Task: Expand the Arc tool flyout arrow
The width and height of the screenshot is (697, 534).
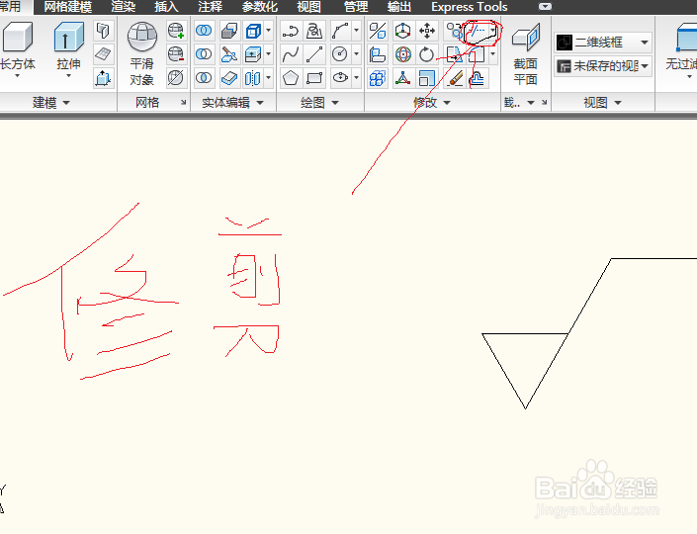Action: pyautogui.click(x=357, y=31)
